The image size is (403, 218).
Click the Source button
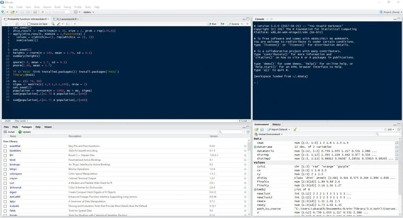click(x=233, y=24)
